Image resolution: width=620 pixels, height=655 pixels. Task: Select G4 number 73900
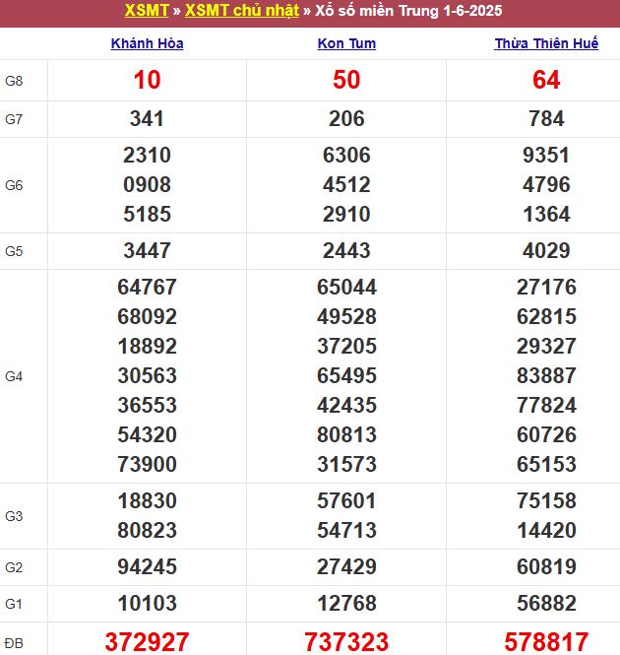click(x=147, y=465)
